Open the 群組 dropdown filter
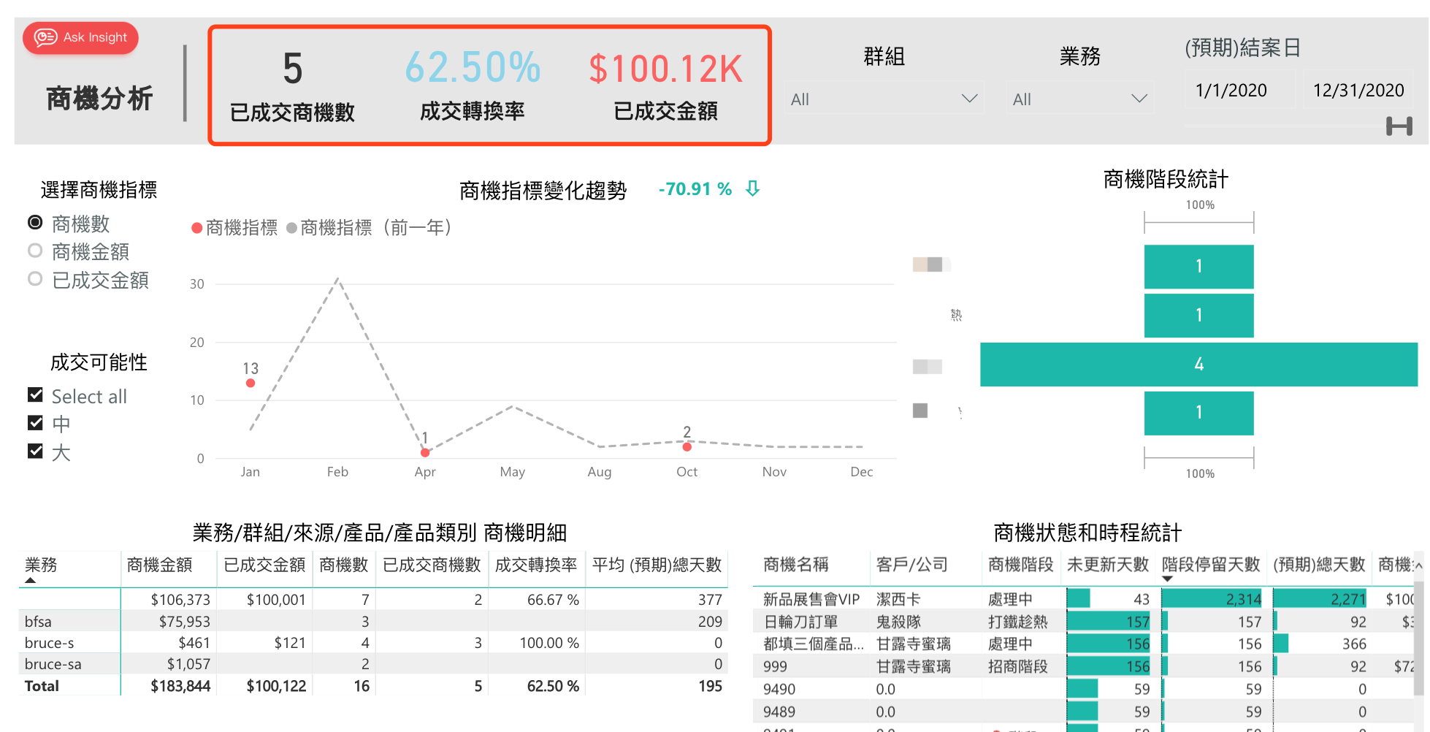The image size is (1430, 732). pos(884,99)
